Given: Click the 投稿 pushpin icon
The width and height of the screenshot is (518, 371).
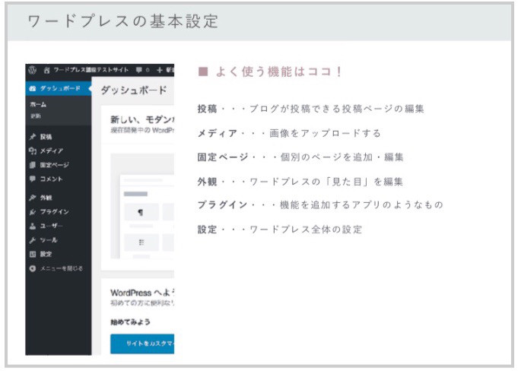Looking at the screenshot, I should click(x=33, y=137).
